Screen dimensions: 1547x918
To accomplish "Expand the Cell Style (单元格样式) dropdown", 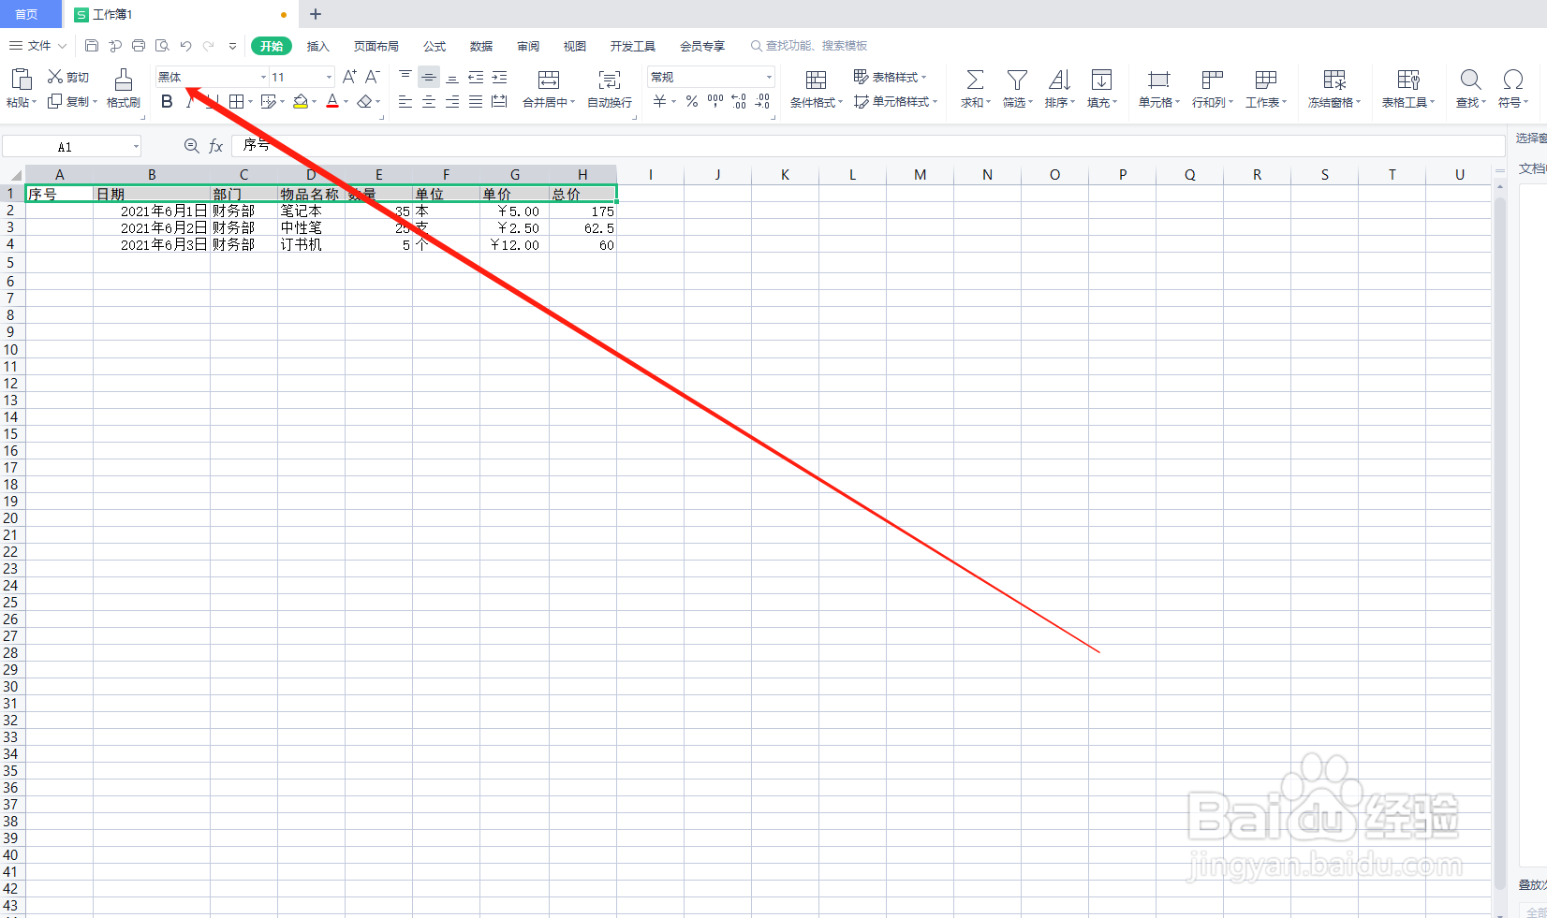I will (935, 101).
